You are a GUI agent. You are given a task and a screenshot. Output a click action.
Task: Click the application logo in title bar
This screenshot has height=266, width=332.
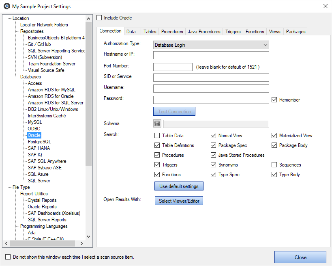click(x=7, y=6)
